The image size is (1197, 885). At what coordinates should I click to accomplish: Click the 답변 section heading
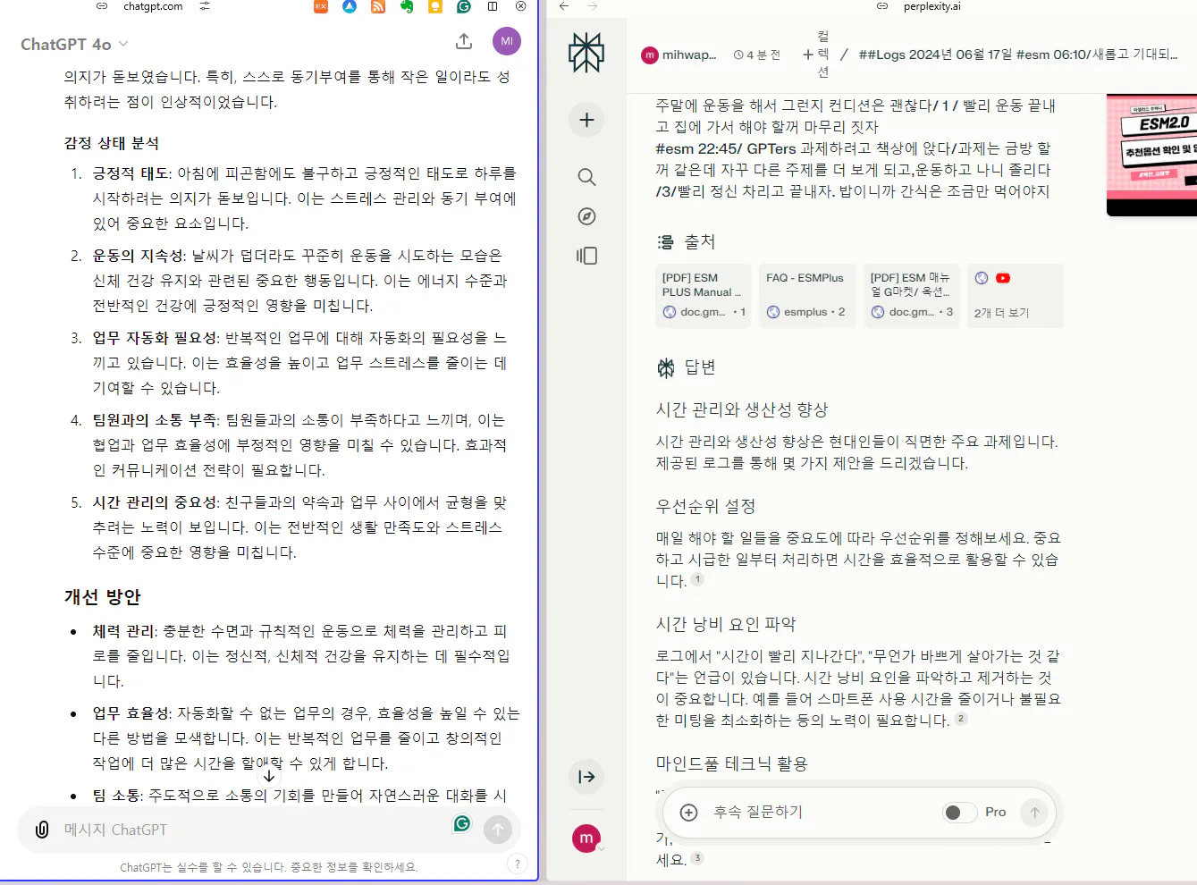point(699,367)
